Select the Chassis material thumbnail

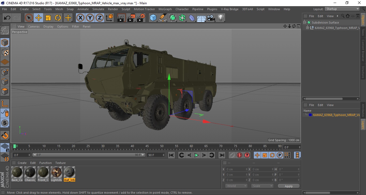(30, 174)
